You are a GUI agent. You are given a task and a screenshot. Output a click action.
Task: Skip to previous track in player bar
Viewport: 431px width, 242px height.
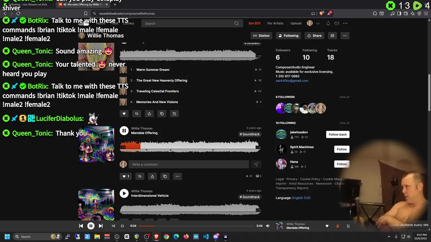pyautogui.click(x=81, y=226)
